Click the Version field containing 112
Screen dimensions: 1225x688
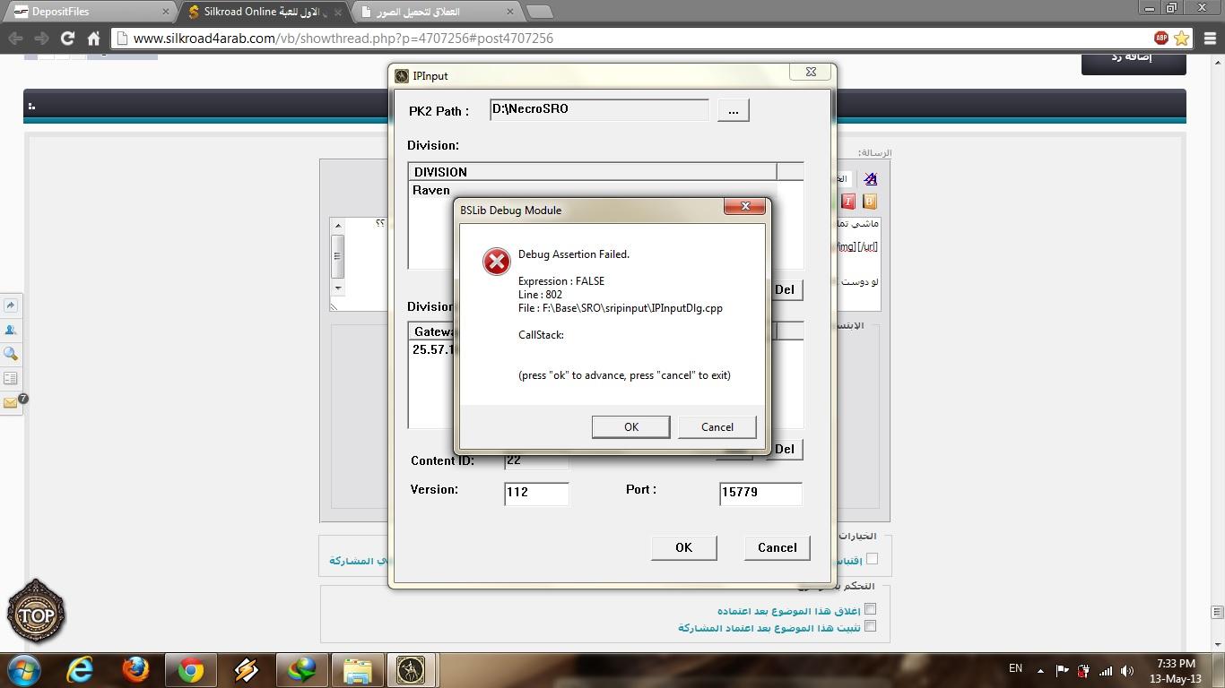pyautogui.click(x=536, y=493)
